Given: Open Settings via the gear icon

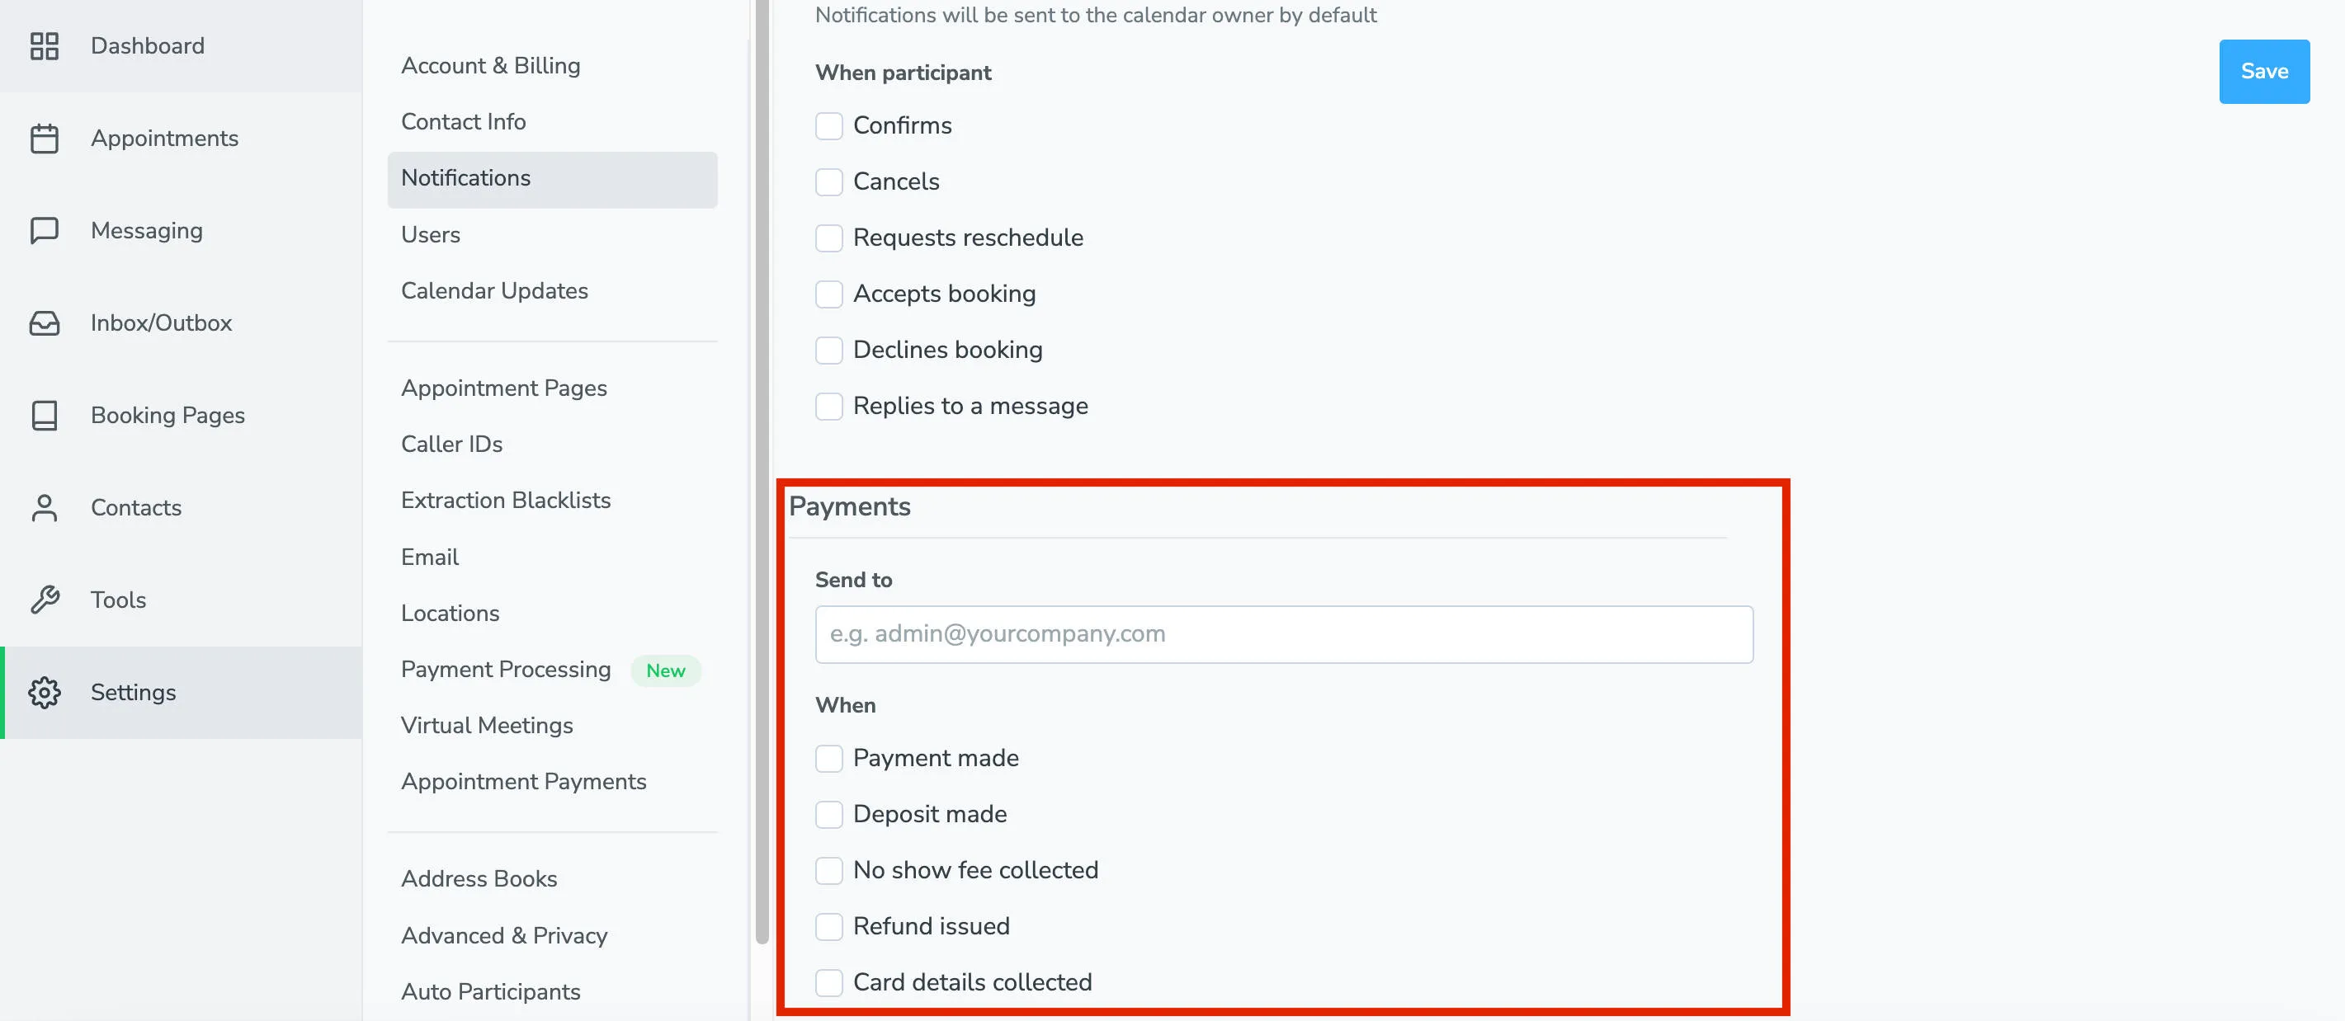Looking at the screenshot, I should 44,693.
